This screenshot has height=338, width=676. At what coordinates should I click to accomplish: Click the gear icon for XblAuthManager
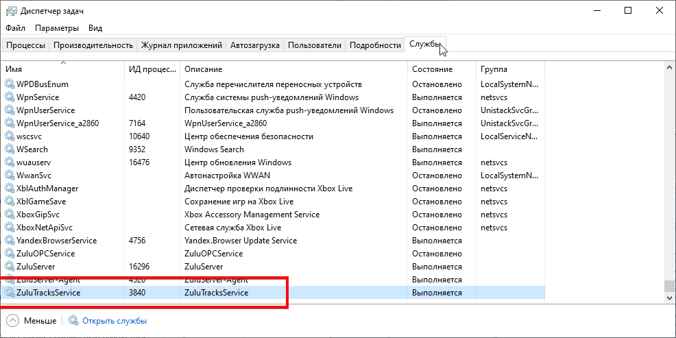[10, 189]
